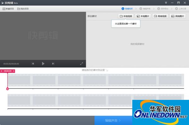The width and height of the screenshot is (189, 125).
Task: Play the video preview
Action: pyautogui.click(x=43, y=63)
